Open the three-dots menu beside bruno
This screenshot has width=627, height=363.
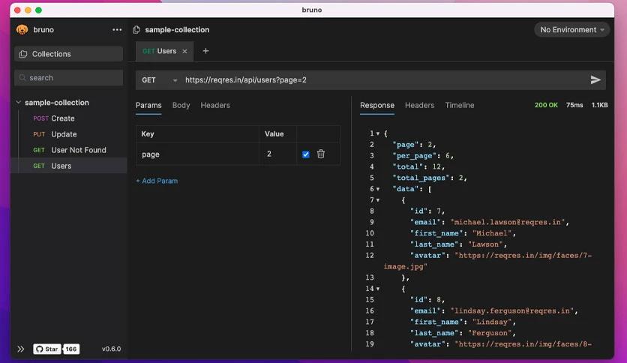coord(117,29)
